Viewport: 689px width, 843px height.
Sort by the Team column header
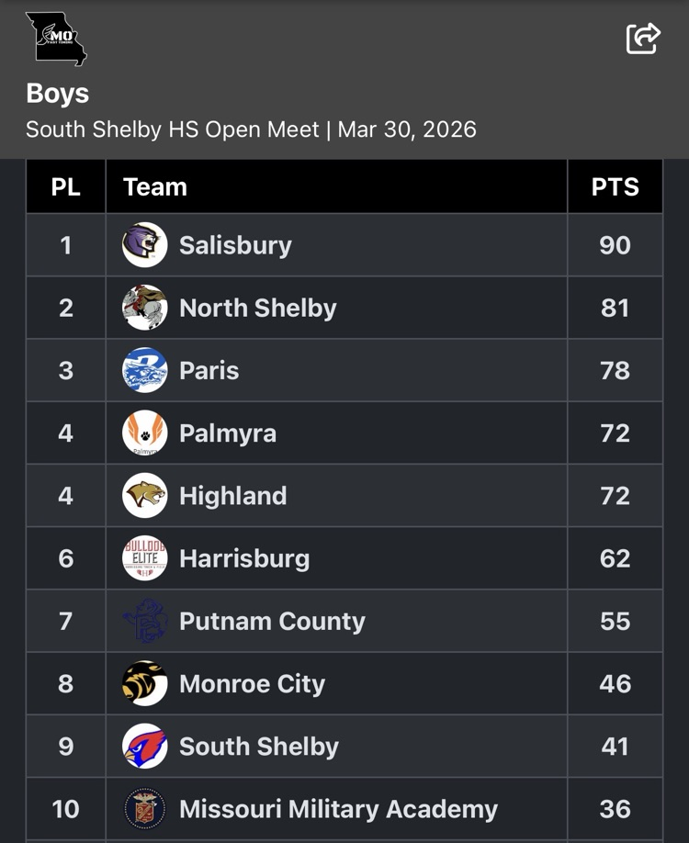155,187
